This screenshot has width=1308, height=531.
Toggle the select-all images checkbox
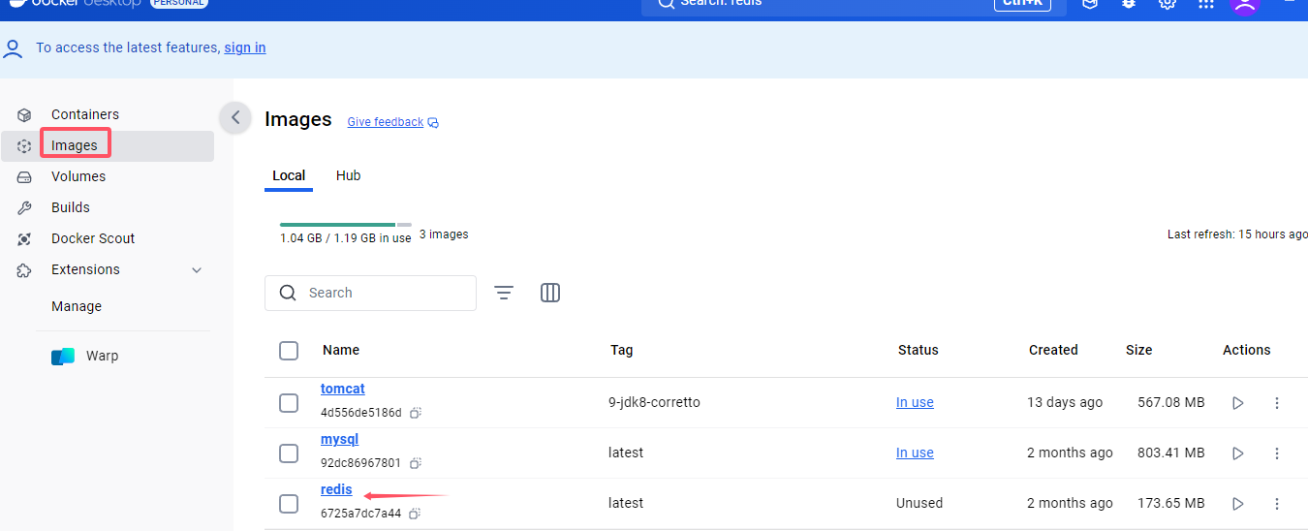(x=289, y=350)
